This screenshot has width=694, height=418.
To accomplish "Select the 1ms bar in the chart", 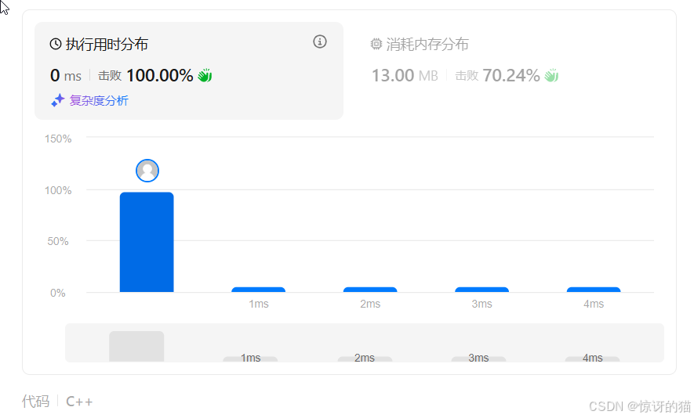I will click(259, 290).
